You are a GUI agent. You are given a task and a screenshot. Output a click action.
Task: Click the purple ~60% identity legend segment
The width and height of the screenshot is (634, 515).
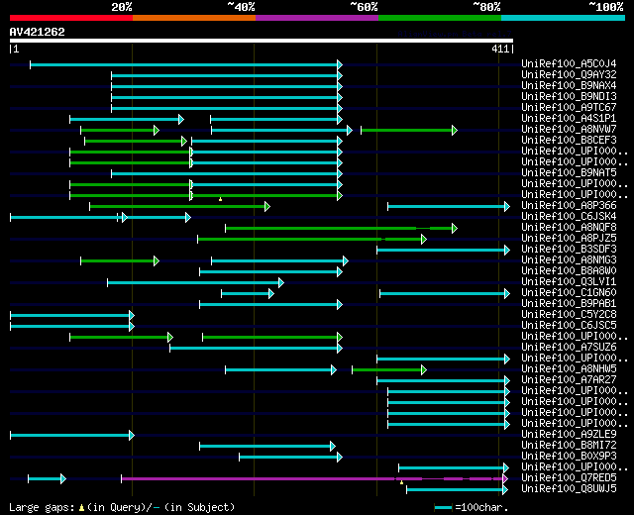[317, 18]
